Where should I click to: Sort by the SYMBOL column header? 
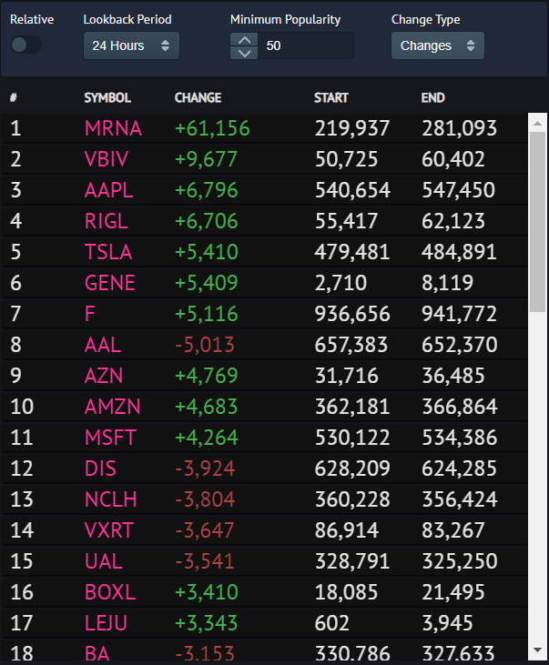pos(107,98)
